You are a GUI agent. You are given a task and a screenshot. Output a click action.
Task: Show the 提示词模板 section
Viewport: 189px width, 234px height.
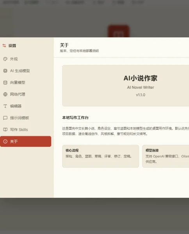pyautogui.click(x=26, y=118)
